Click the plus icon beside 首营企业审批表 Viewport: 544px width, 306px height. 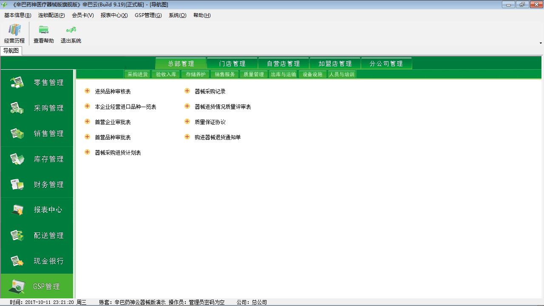click(87, 122)
